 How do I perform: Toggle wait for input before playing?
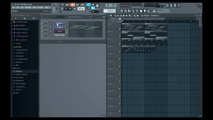coord(67,5)
